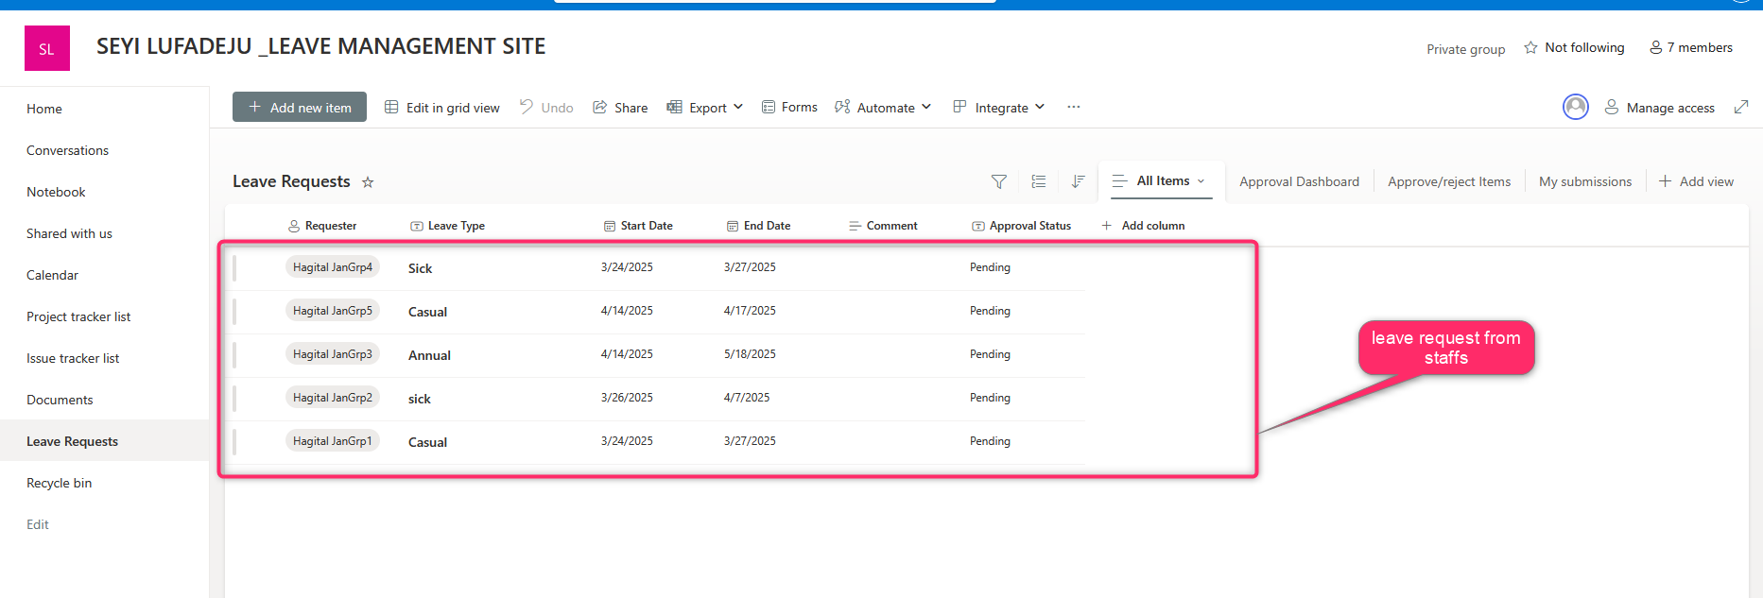Click start date 4/14/2025 in JanGrp5 row
1763x598 pixels.
tap(627, 311)
